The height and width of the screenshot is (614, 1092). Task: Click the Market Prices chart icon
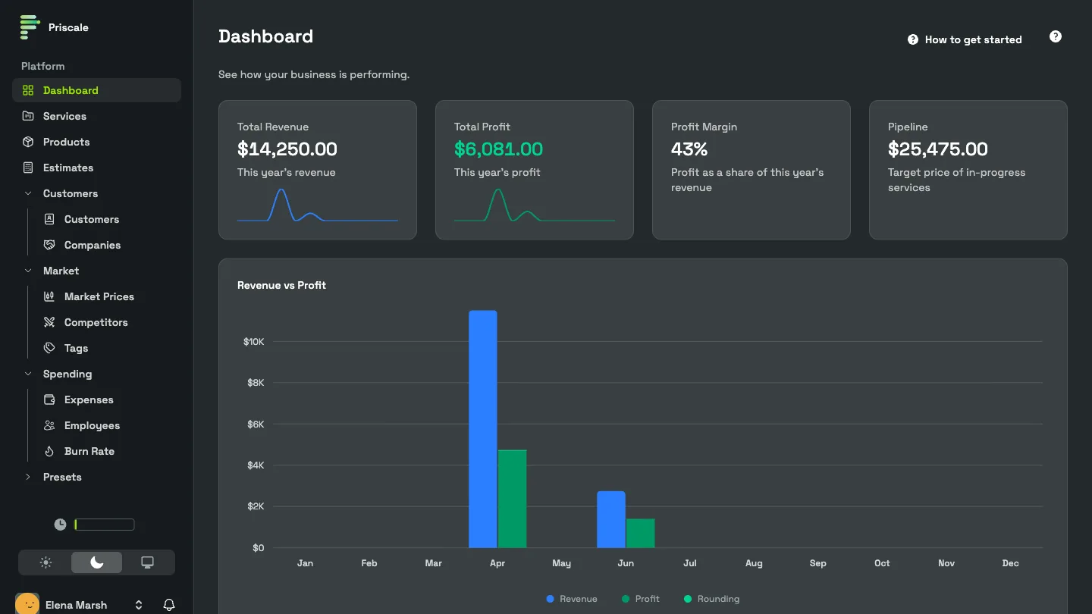(x=49, y=296)
